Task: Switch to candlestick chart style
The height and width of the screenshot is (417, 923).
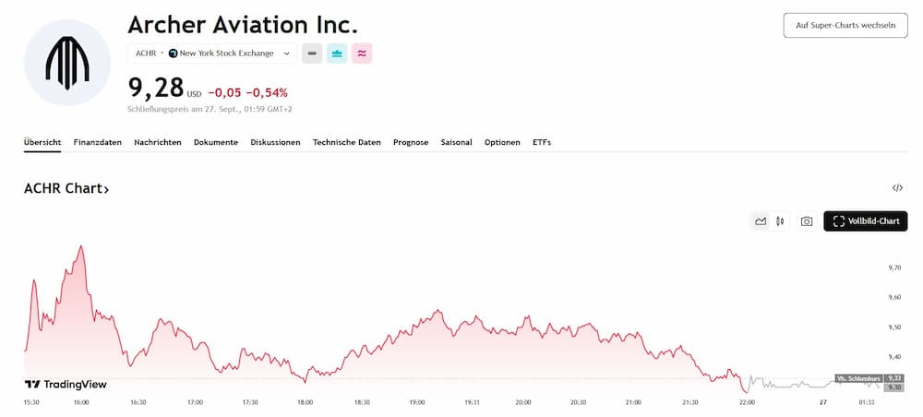Action: pyautogui.click(x=781, y=221)
